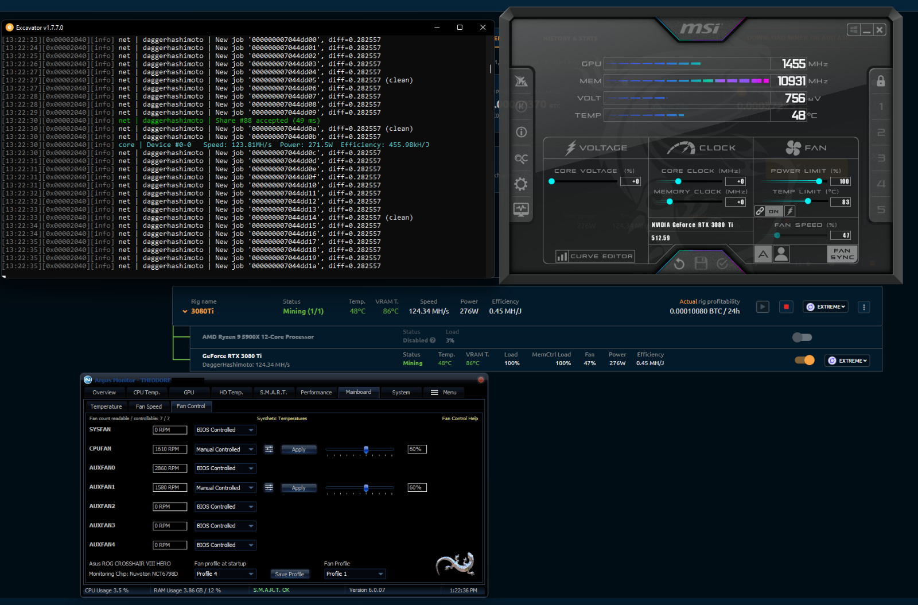Click the Fan Sync button
918x605 pixels.
click(842, 254)
